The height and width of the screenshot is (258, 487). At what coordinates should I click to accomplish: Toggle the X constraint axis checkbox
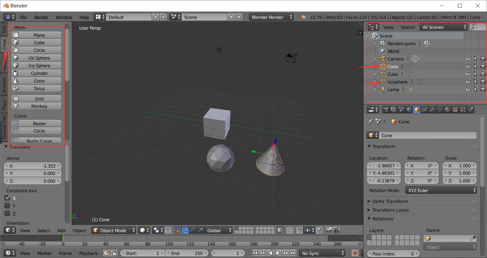click(7, 198)
